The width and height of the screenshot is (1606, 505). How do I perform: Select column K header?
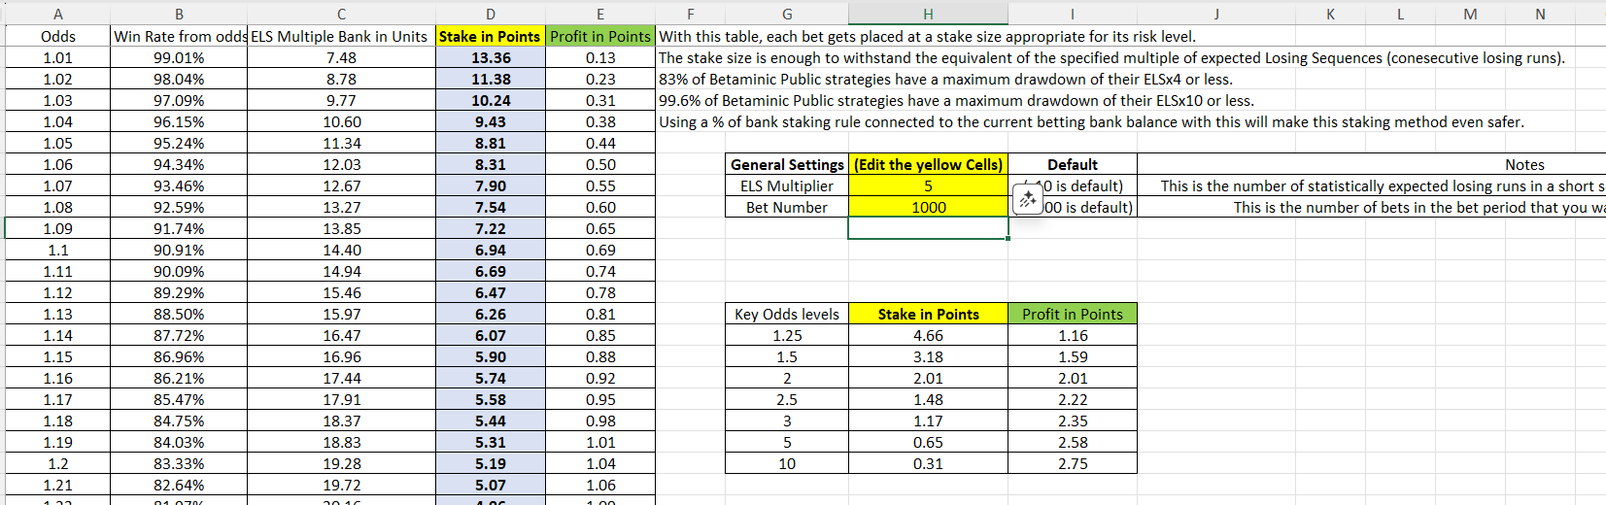(x=1330, y=14)
